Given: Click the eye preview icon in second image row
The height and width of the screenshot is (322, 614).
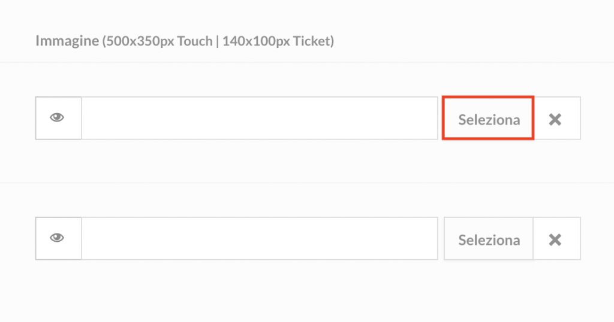Looking at the screenshot, I should click(58, 238).
